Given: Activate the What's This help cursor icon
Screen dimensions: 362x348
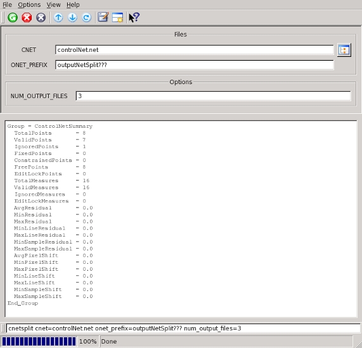Looking at the screenshot, I should tap(134, 18).
